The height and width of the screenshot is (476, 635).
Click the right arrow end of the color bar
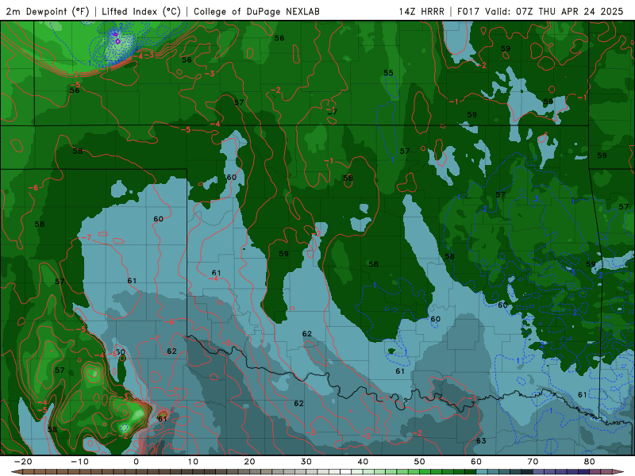pos(618,472)
